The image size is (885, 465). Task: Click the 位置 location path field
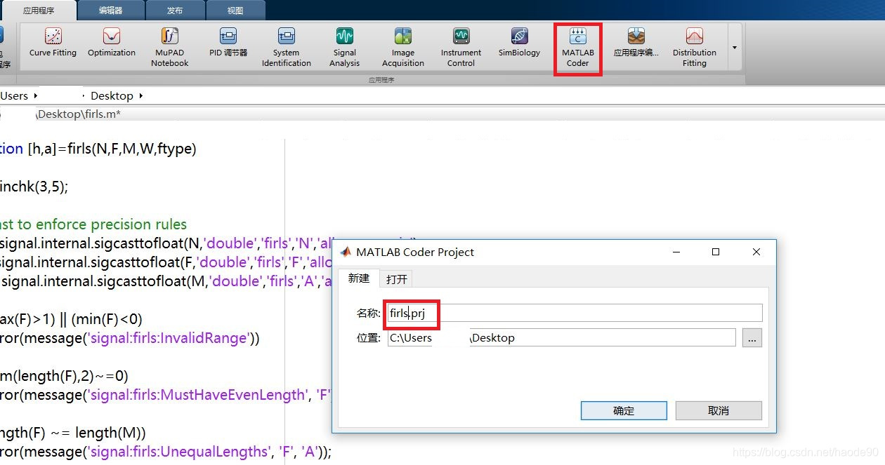coord(561,337)
